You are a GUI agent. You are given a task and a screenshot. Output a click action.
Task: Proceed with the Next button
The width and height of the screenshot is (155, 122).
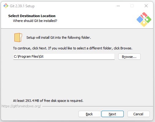coord(112,114)
